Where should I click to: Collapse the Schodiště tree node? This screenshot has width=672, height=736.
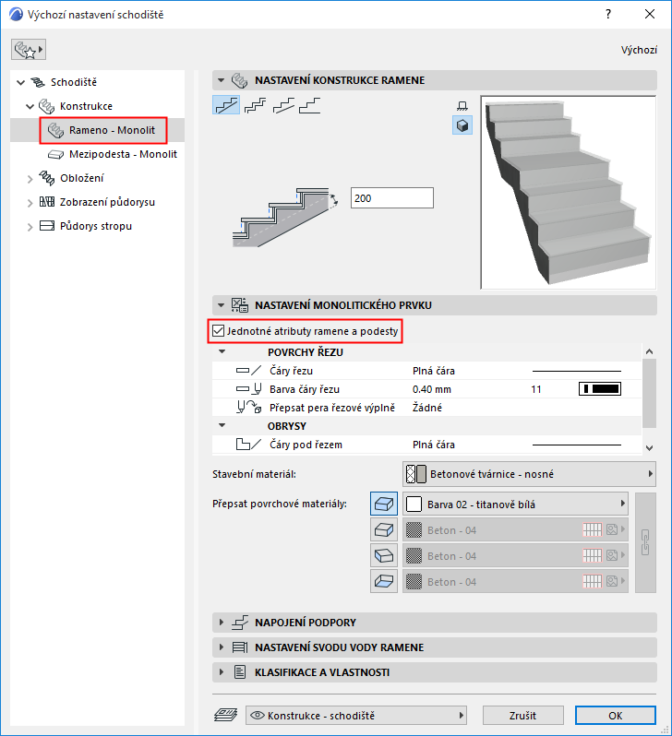20,83
